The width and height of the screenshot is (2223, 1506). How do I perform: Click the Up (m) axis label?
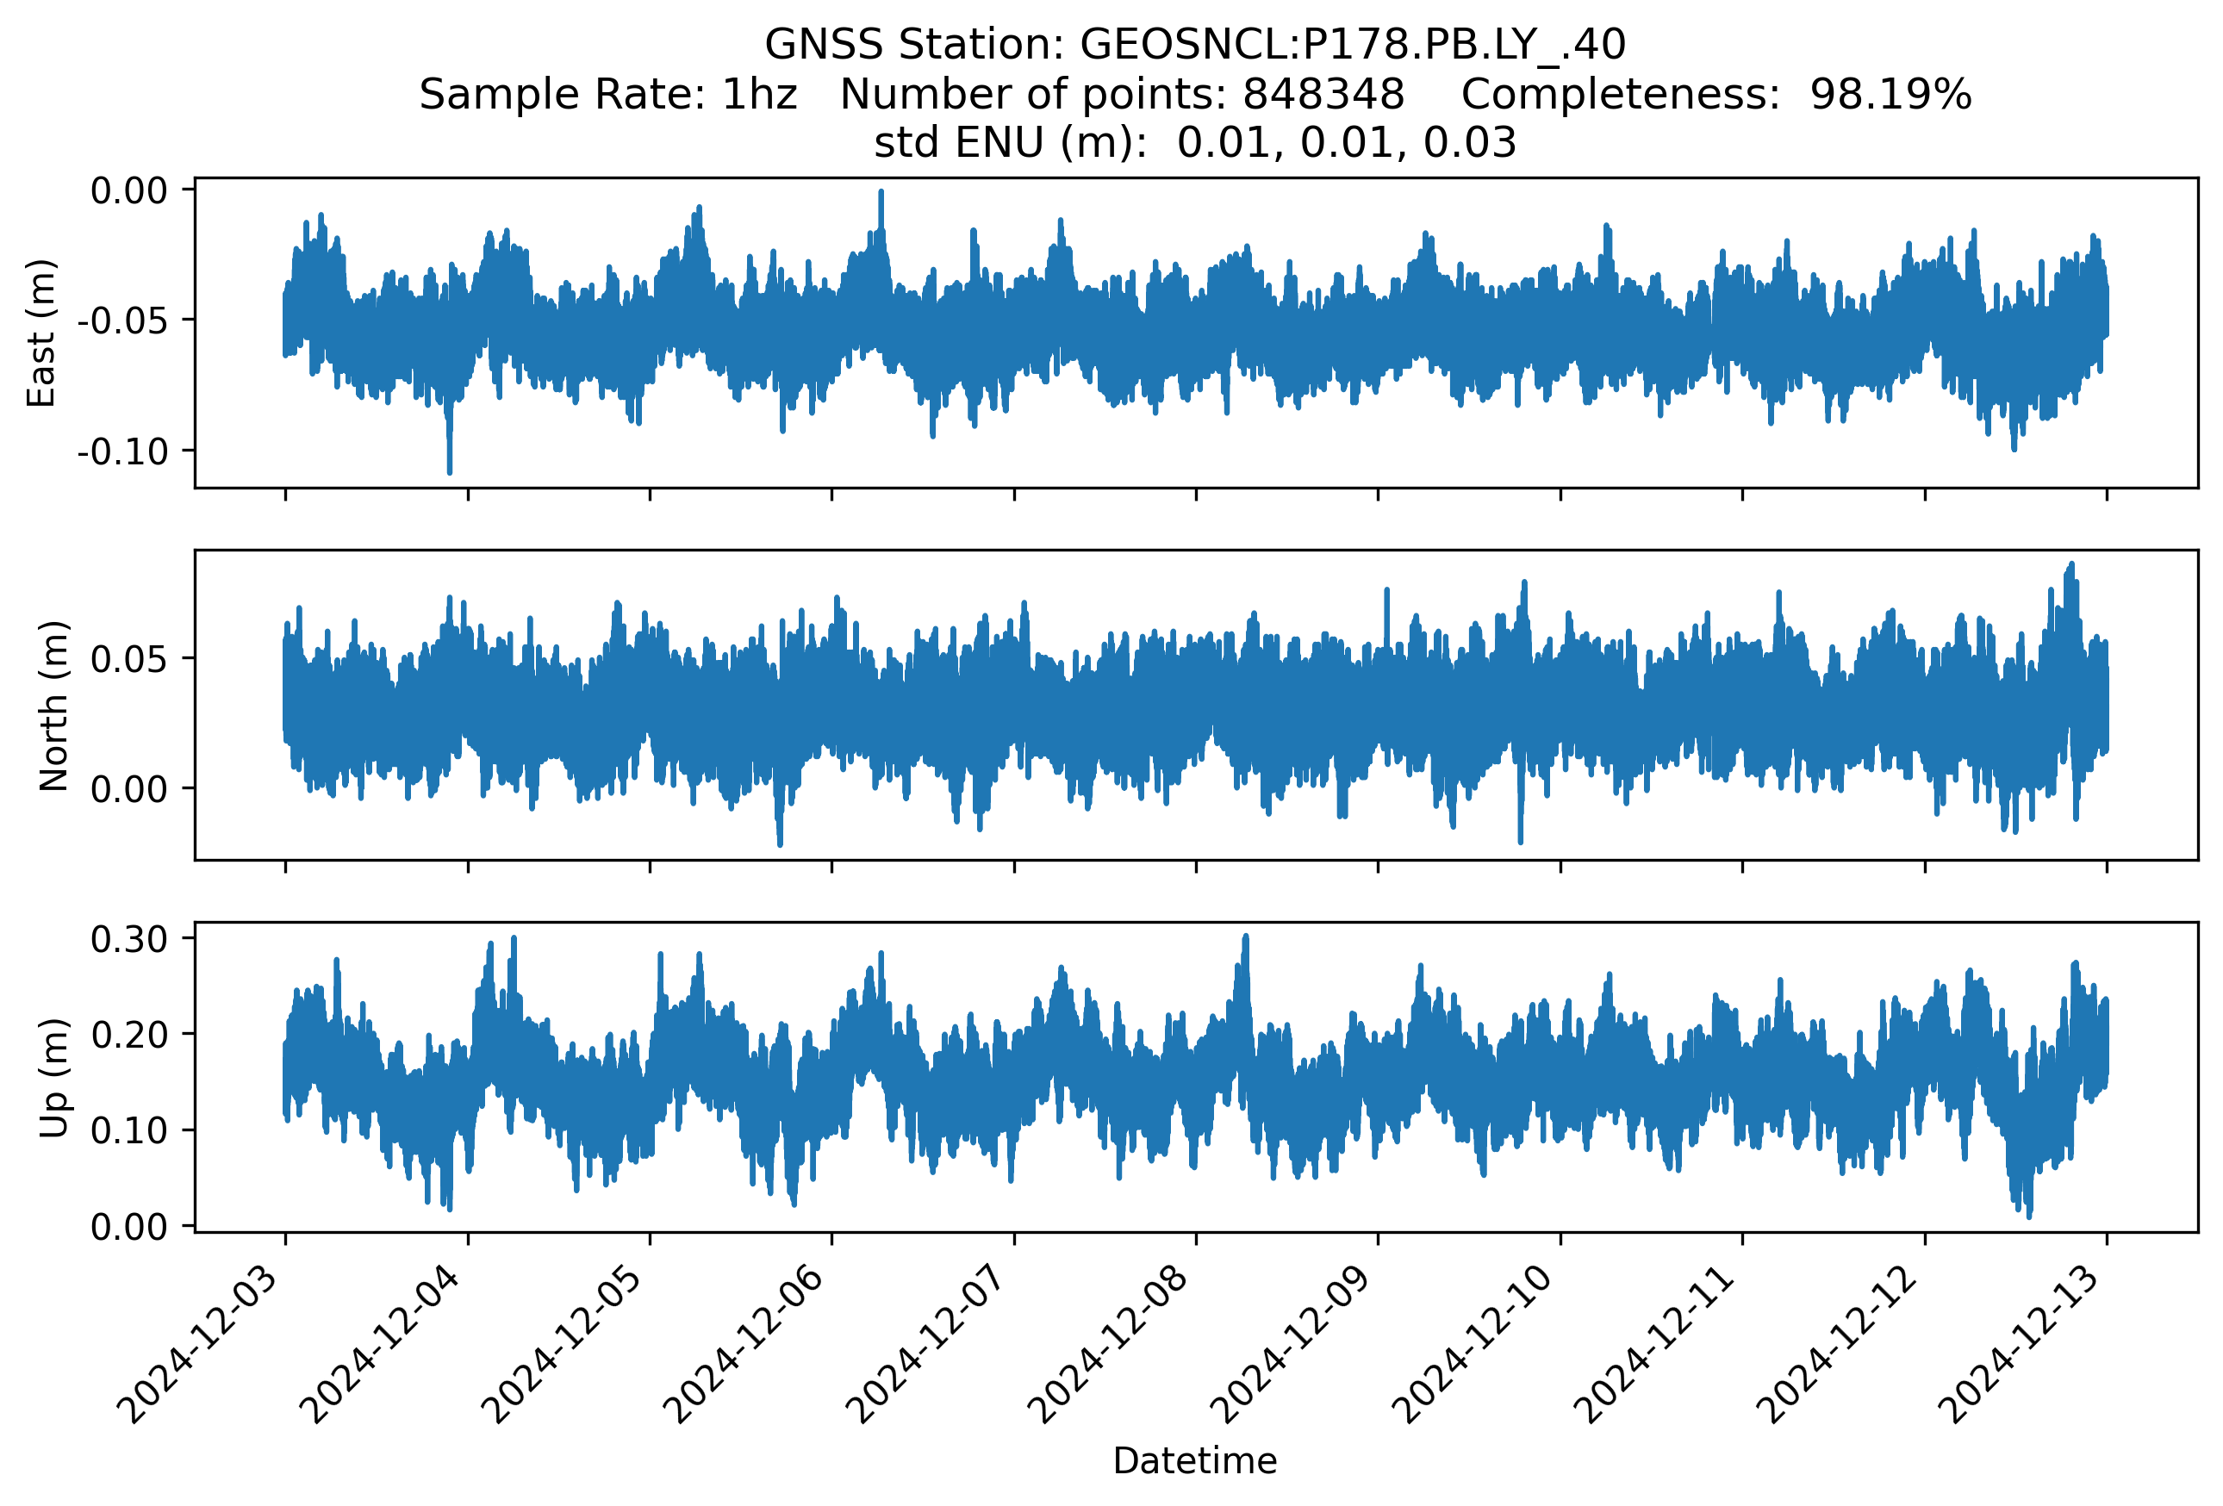[x=53, y=1078]
